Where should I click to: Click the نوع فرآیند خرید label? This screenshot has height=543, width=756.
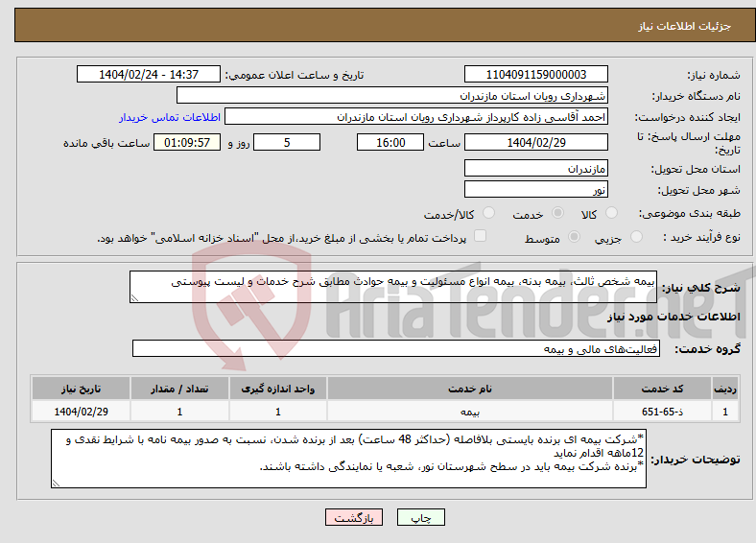[x=701, y=237]
